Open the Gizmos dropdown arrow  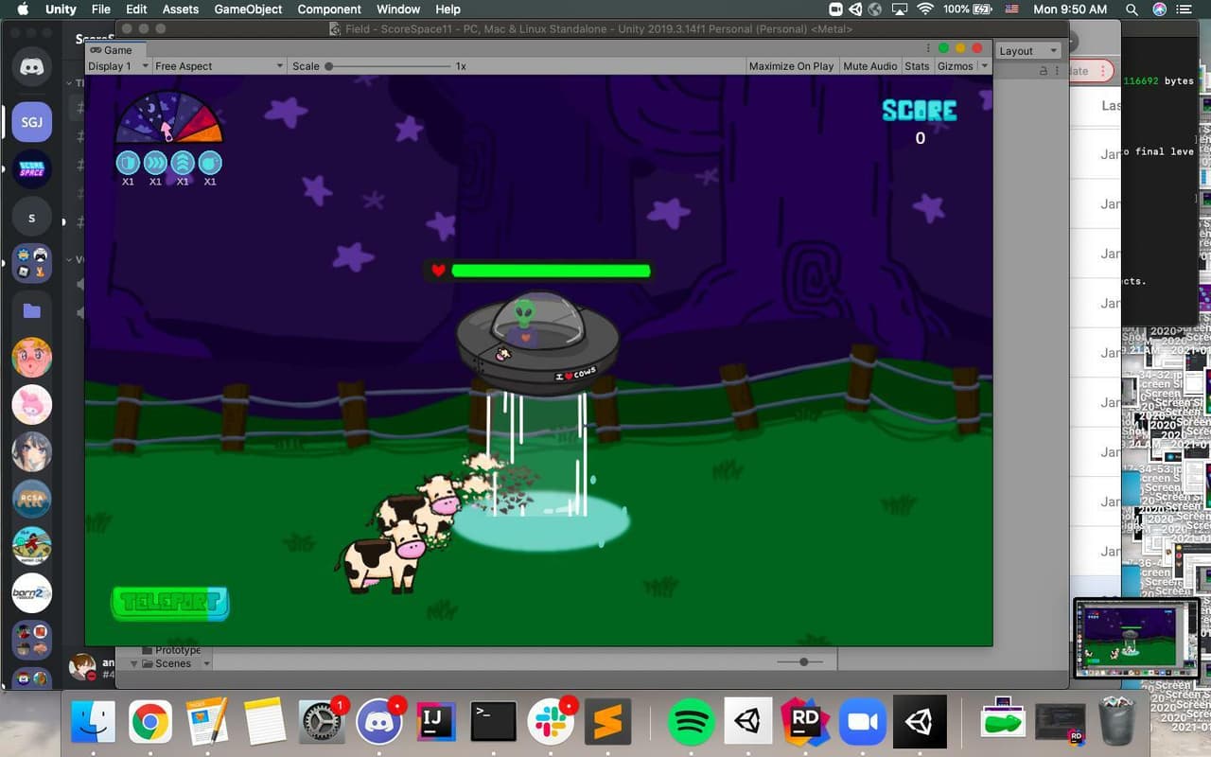[x=984, y=66]
